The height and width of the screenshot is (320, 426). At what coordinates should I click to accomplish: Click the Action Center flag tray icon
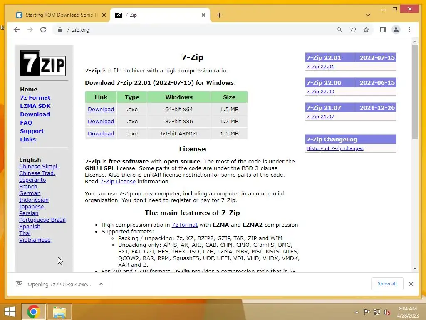pyautogui.click(x=367, y=312)
